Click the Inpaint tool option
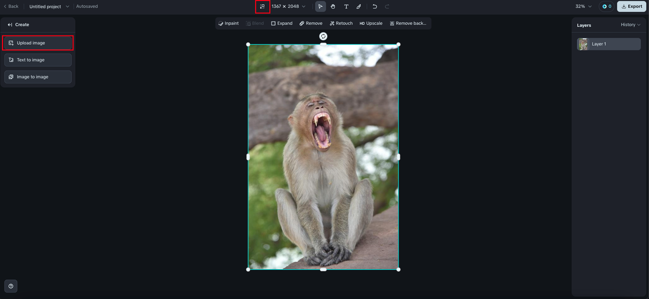 pyautogui.click(x=229, y=23)
